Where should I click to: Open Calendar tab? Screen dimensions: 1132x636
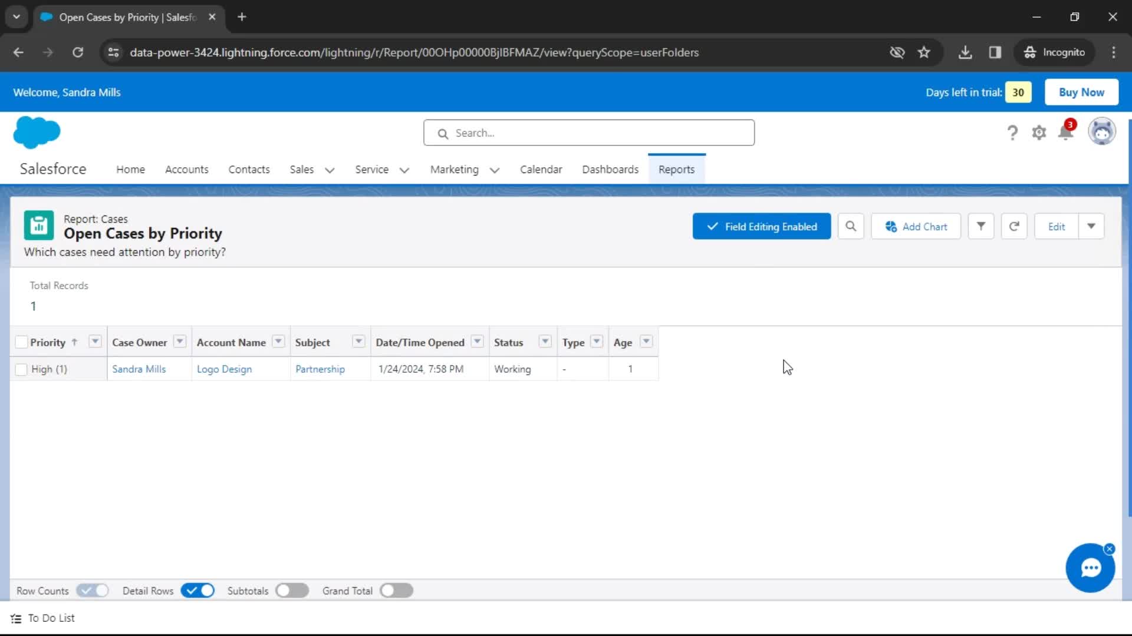coord(541,170)
